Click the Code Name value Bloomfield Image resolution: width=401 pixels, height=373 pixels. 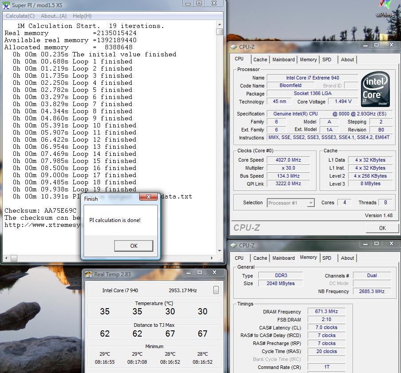[290, 85]
